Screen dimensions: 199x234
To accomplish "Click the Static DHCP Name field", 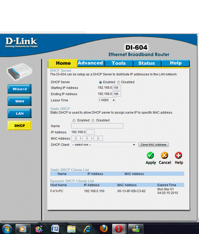I will click(97, 126).
